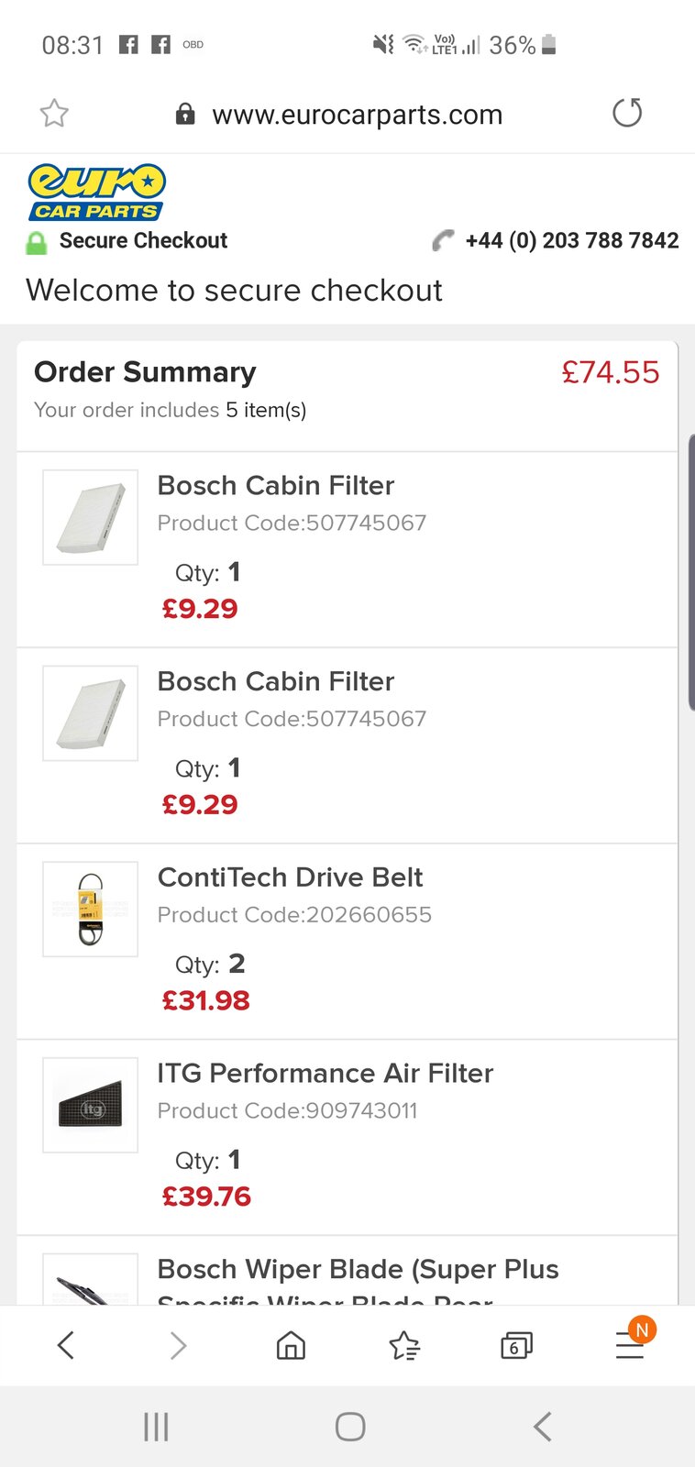Screen dimensions: 695x1467
Task: Open the browser home page icon
Action: click(291, 1345)
